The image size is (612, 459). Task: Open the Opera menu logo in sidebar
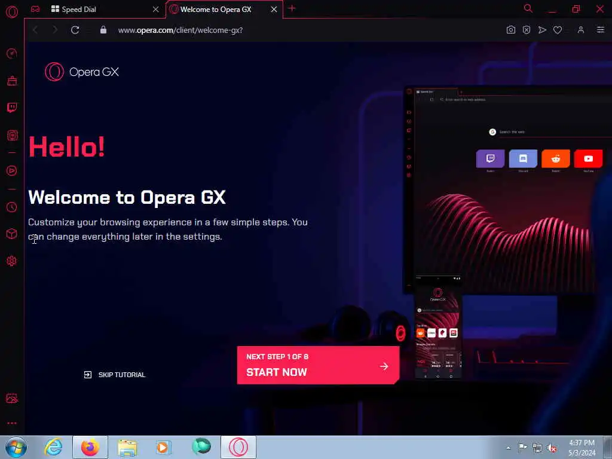pyautogui.click(x=12, y=11)
